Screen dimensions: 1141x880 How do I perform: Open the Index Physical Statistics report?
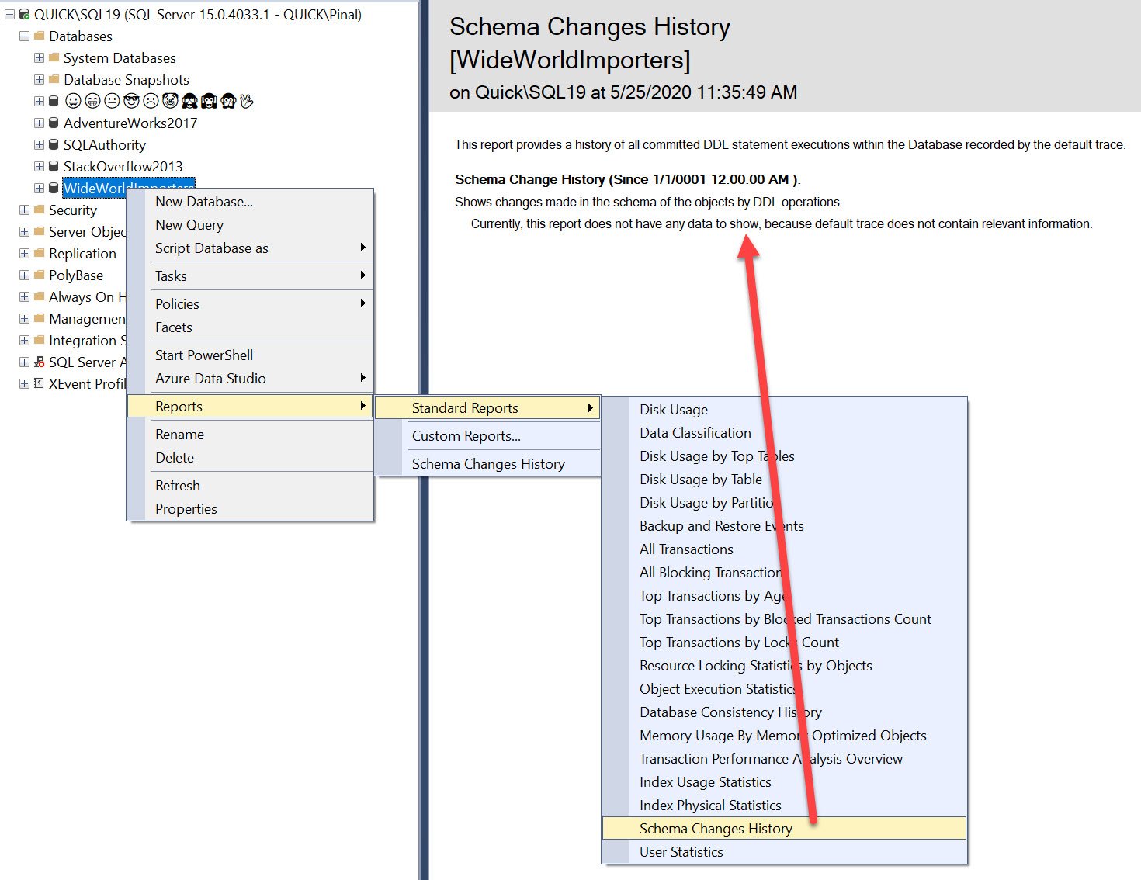point(784,806)
